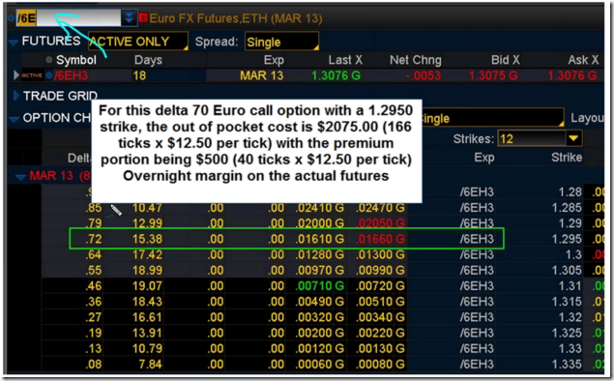Click ask .00510 G for 1.315 strike
The width and height of the screenshot is (614, 381).
[380, 302]
